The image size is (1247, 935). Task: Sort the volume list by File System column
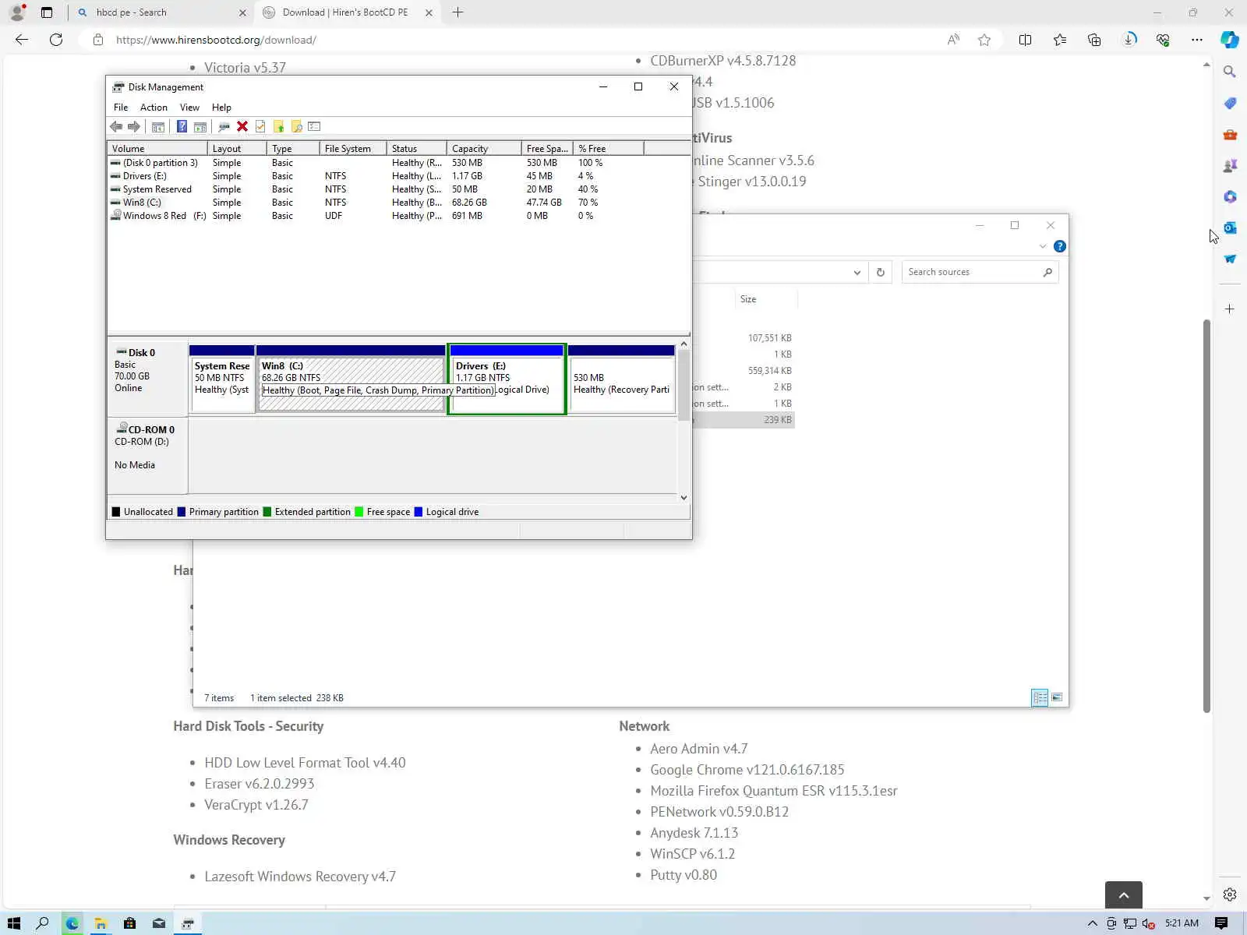pyautogui.click(x=353, y=148)
